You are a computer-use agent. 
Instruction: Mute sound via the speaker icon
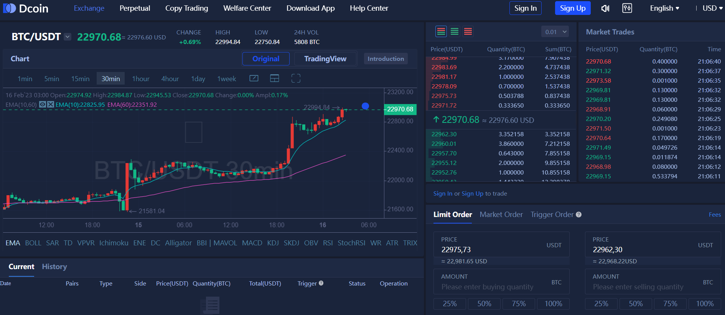coord(605,8)
